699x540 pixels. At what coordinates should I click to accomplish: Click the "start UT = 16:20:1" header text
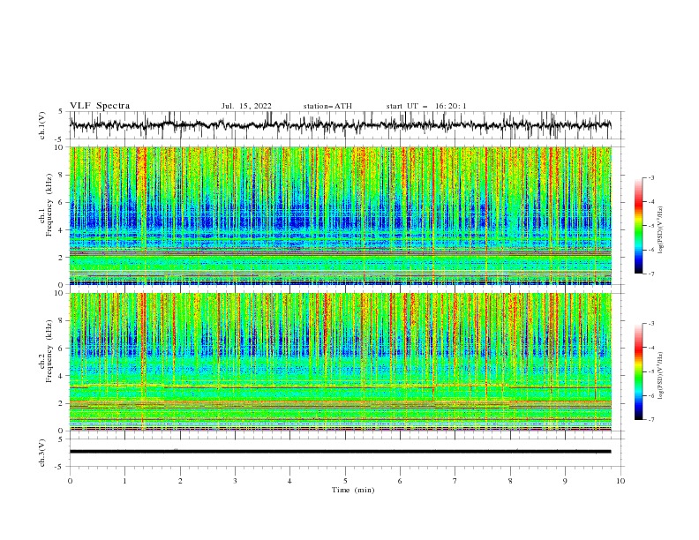[426, 106]
